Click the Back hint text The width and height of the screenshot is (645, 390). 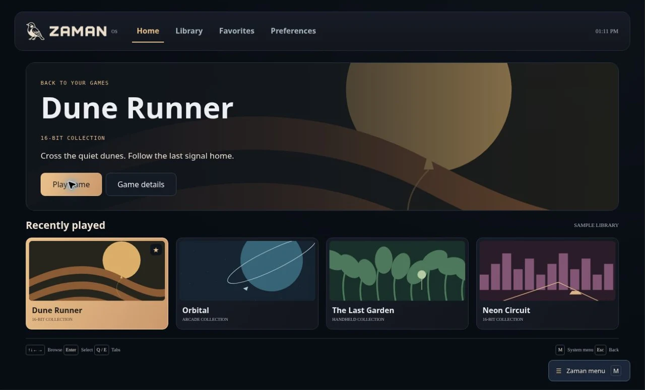pyautogui.click(x=614, y=350)
